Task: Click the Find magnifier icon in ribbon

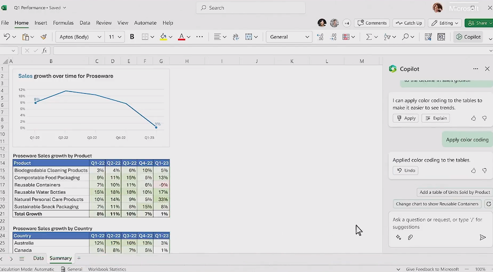Action: [x=405, y=37]
